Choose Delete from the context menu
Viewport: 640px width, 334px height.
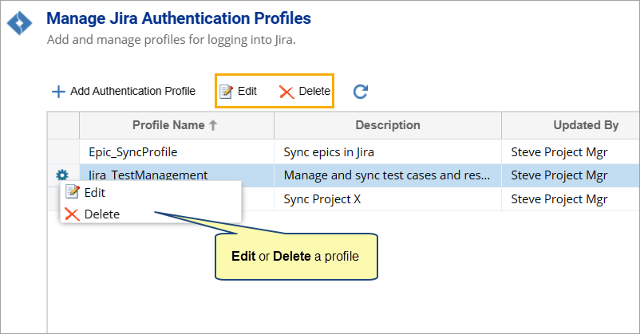coord(151,214)
